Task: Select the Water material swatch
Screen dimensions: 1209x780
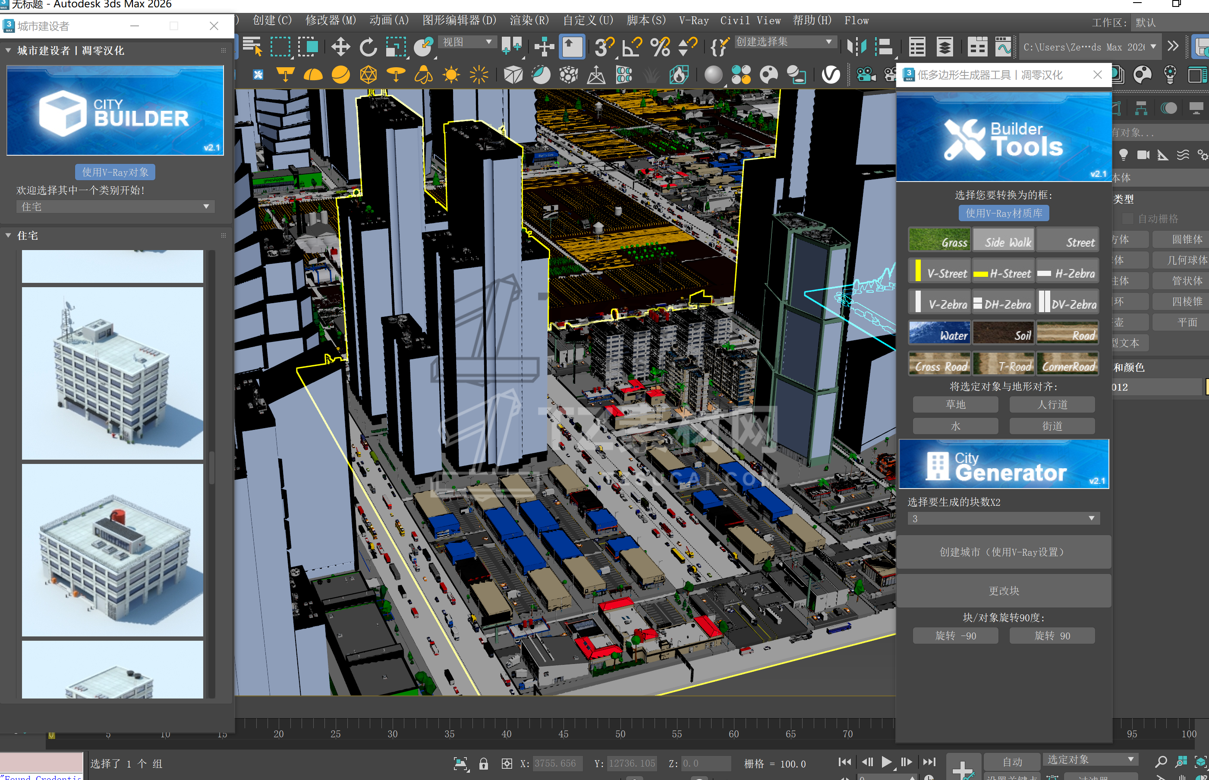Action: click(x=939, y=333)
